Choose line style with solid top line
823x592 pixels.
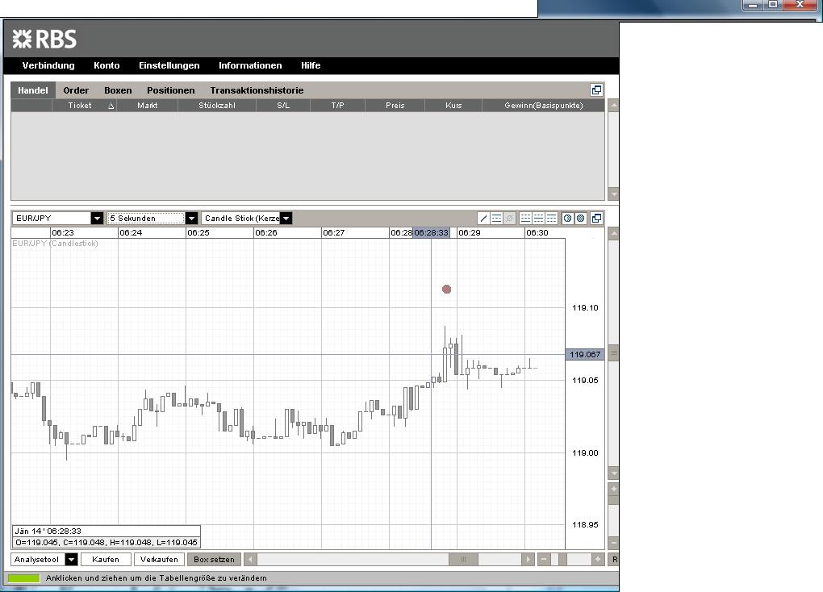(x=551, y=218)
